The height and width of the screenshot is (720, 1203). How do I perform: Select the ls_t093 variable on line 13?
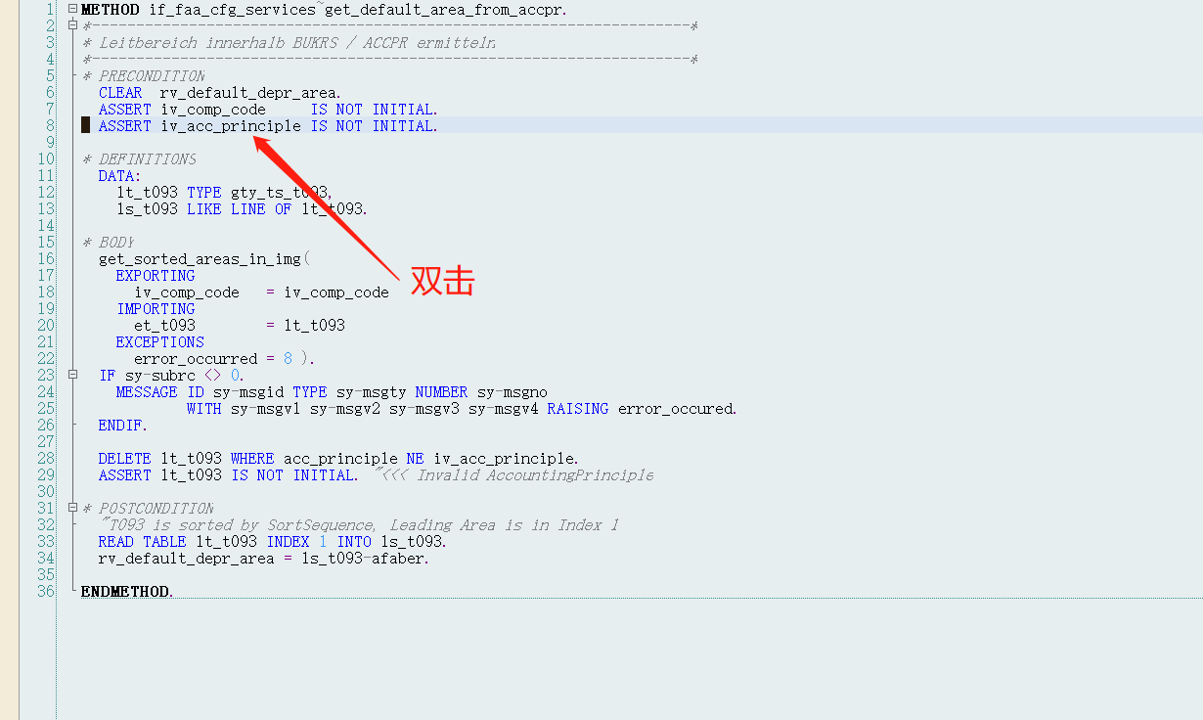pos(145,208)
